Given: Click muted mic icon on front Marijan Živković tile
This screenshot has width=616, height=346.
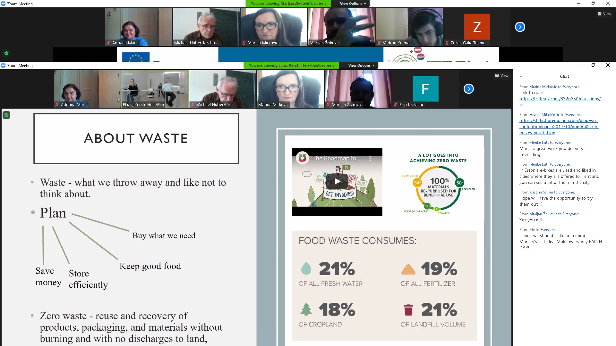Looking at the screenshot, I should click(328, 104).
